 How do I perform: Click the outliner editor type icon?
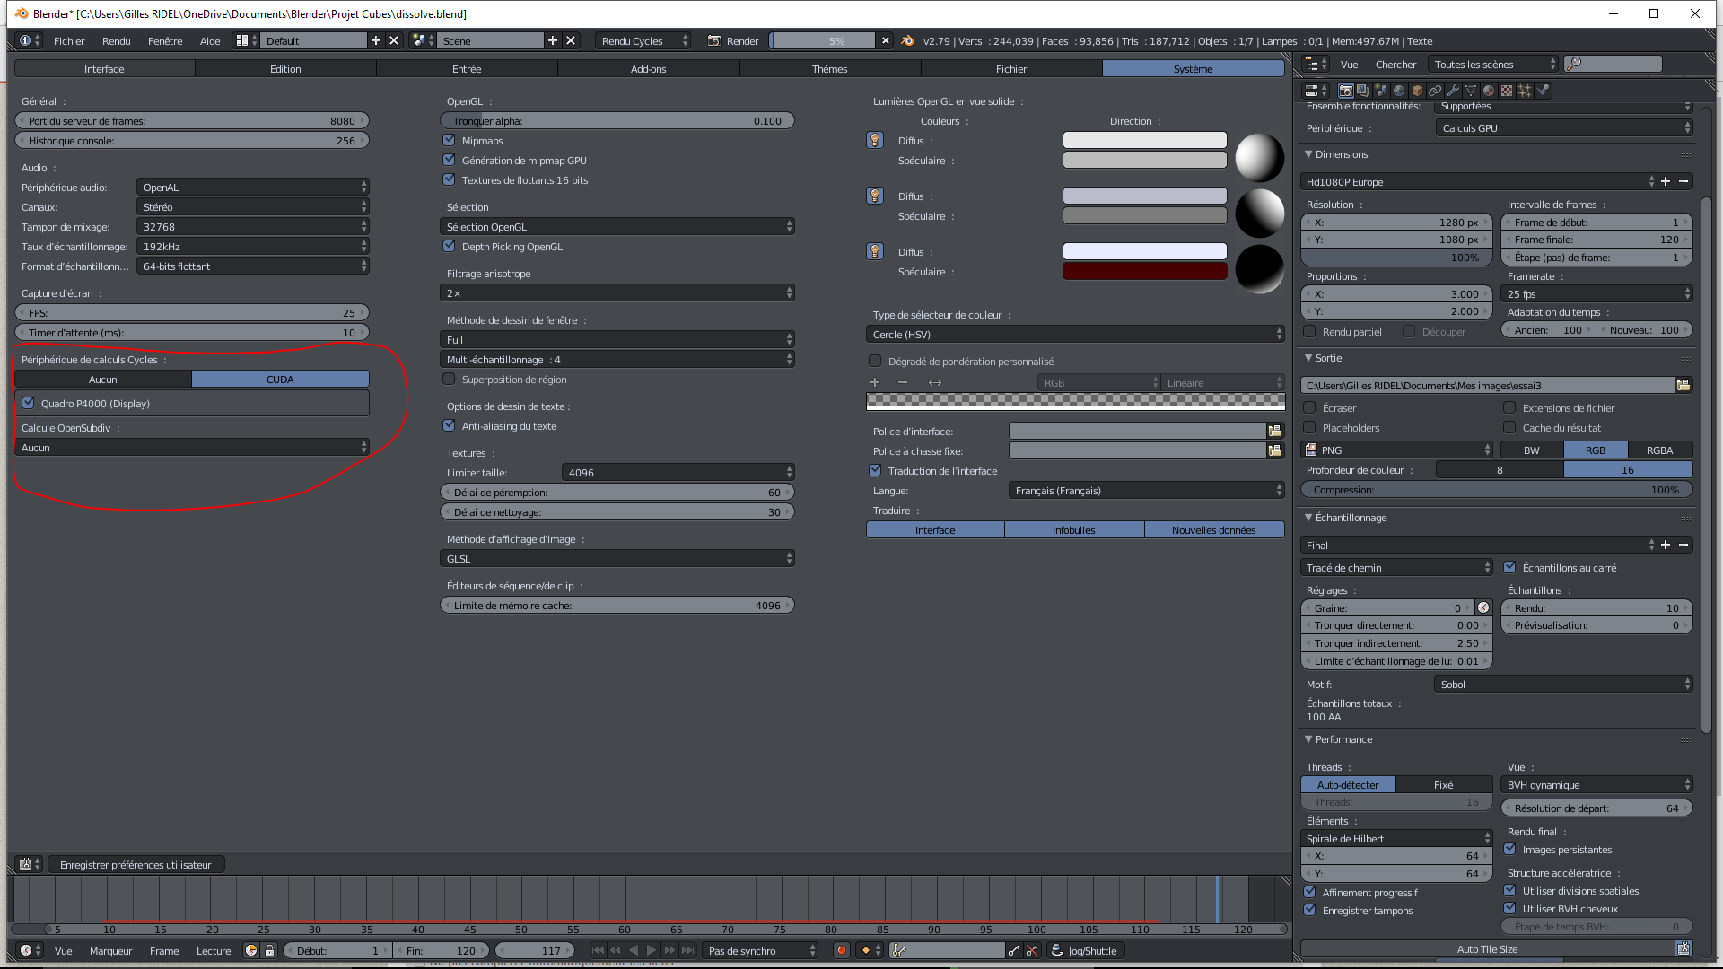[1316, 64]
